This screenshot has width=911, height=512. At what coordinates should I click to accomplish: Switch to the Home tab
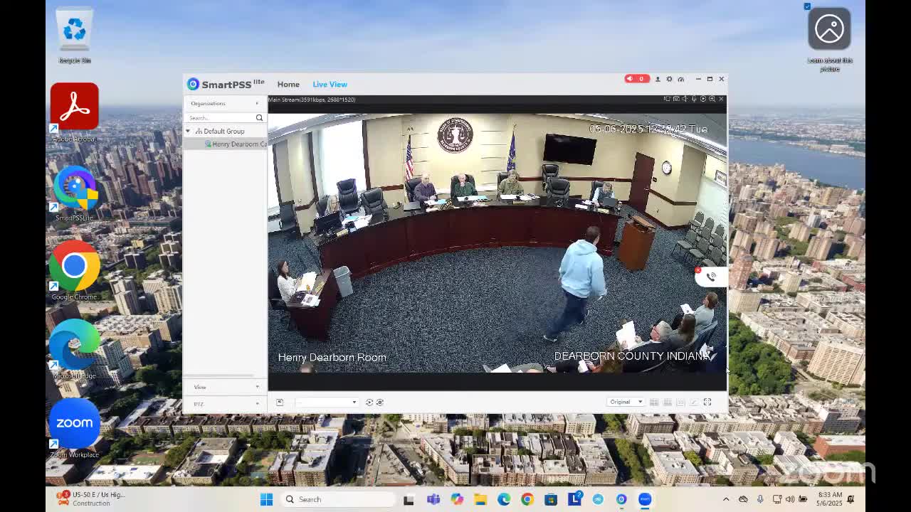pos(288,85)
